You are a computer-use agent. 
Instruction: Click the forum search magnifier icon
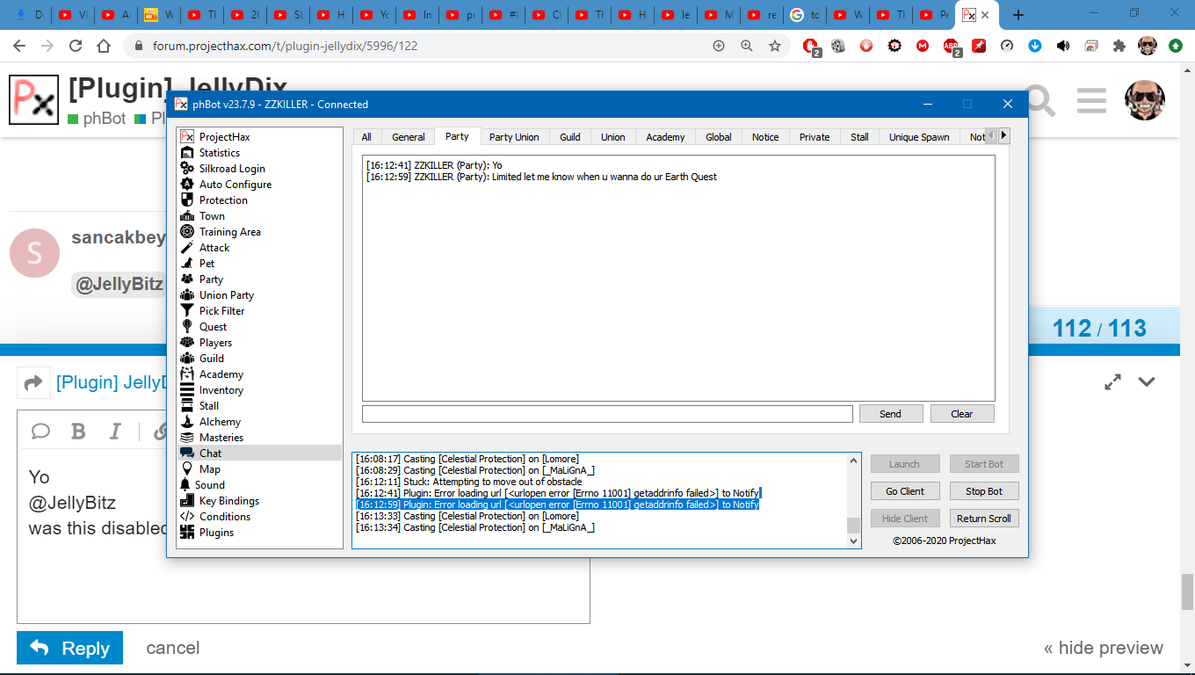[1039, 101]
